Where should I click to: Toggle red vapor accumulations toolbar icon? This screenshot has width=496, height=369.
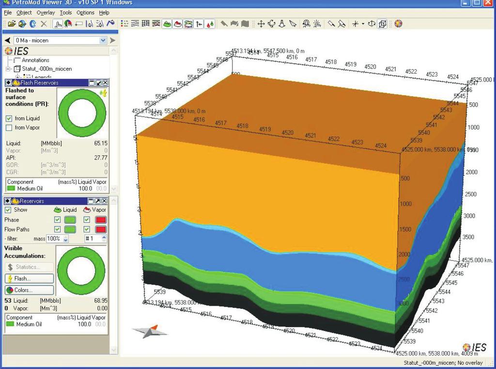tap(178, 24)
